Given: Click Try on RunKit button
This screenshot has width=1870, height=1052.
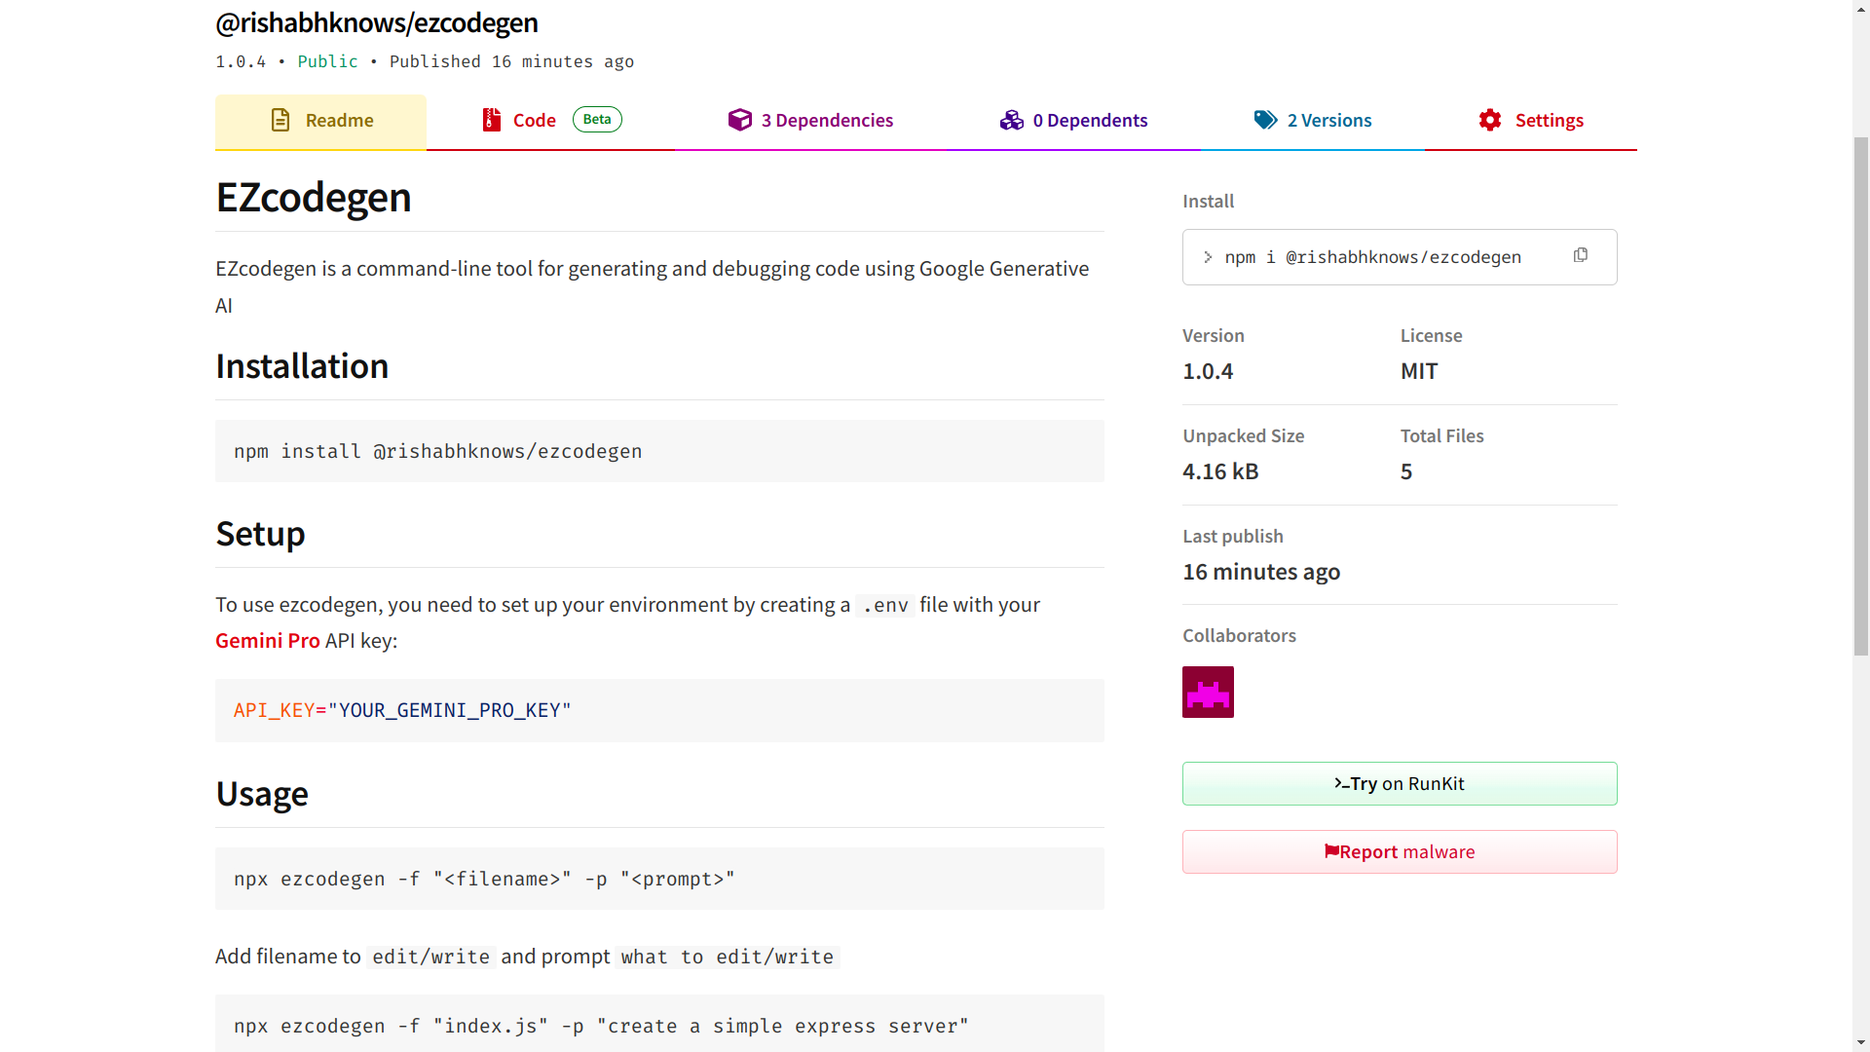Looking at the screenshot, I should coord(1400,784).
